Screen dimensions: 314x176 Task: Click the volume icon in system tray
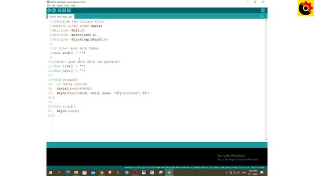[238, 173]
